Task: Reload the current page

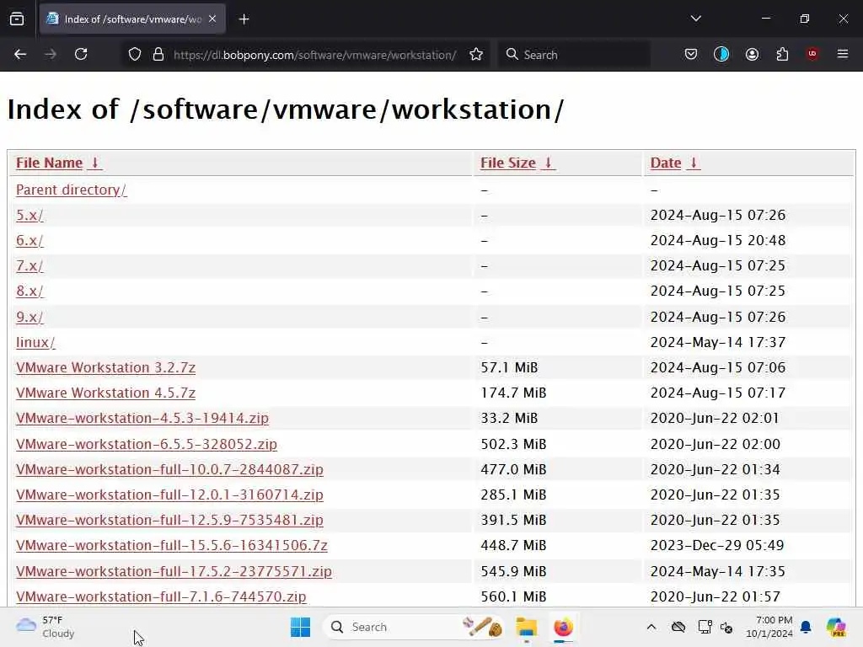Action: tap(81, 55)
